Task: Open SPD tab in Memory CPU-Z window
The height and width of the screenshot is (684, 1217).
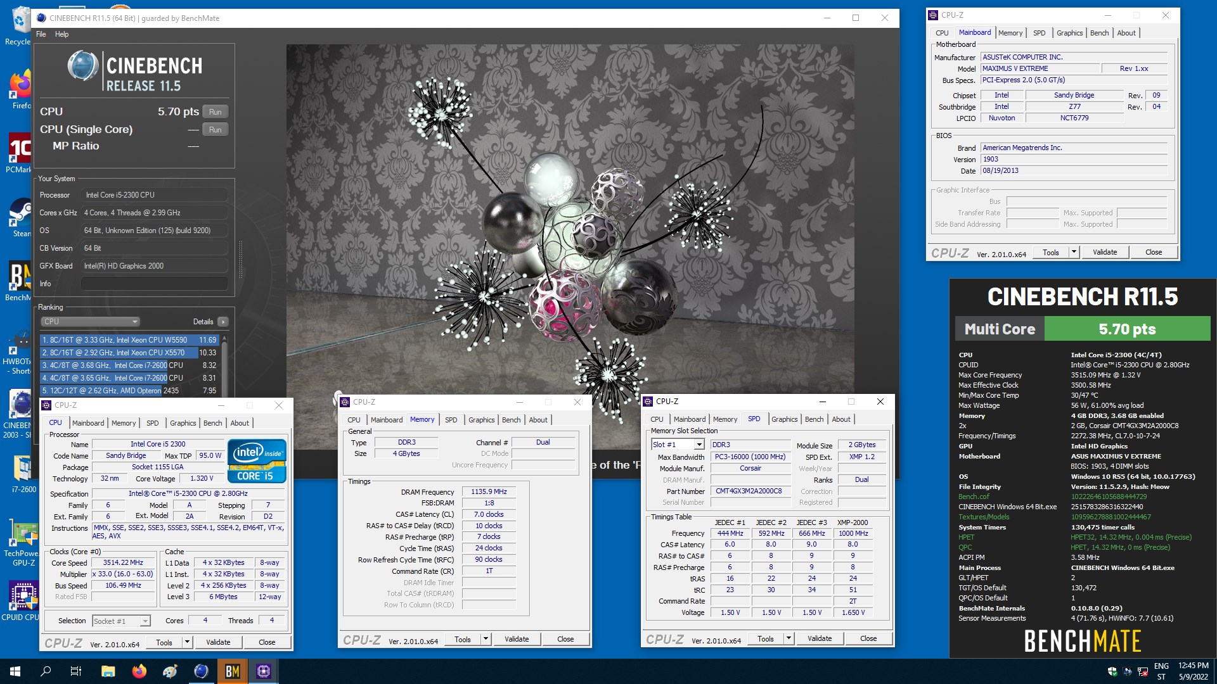Action: coord(451,420)
